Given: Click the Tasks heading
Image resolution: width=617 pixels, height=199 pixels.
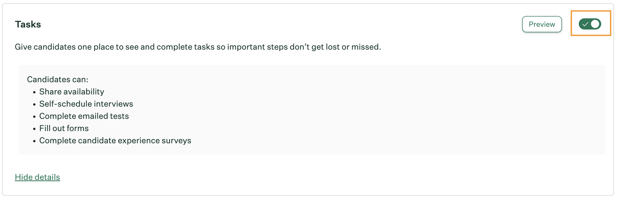Looking at the screenshot, I should (x=28, y=24).
